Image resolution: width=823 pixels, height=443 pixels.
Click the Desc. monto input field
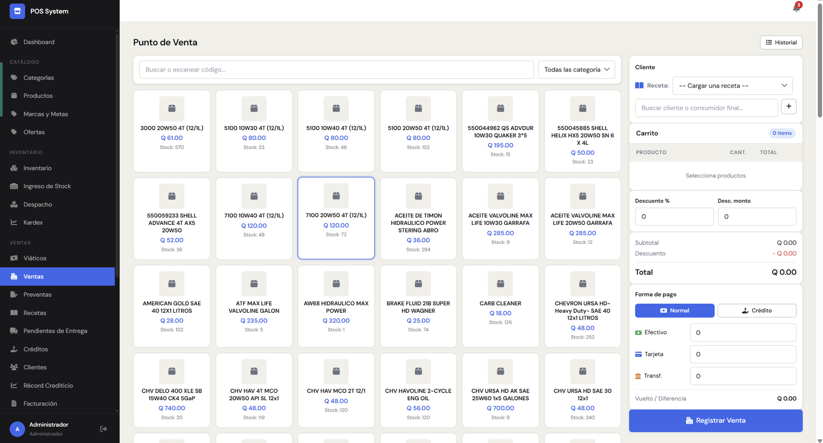(x=757, y=217)
